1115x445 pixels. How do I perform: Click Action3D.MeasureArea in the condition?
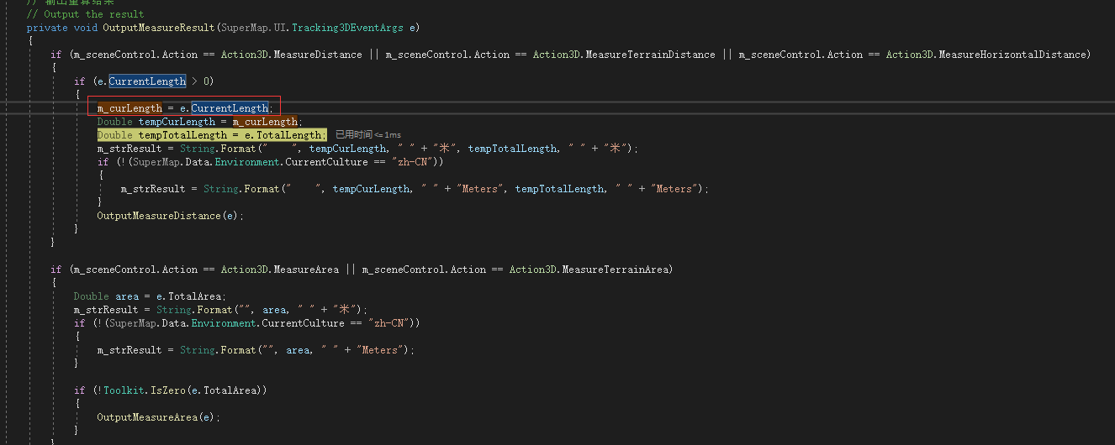(280, 270)
